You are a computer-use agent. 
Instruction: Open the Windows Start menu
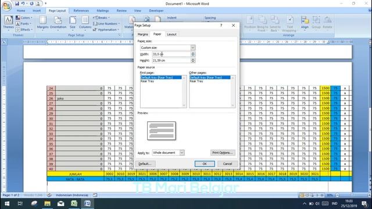[x=7, y=204]
